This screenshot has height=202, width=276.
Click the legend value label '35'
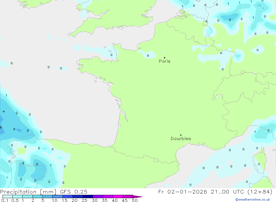(x=105, y=200)
